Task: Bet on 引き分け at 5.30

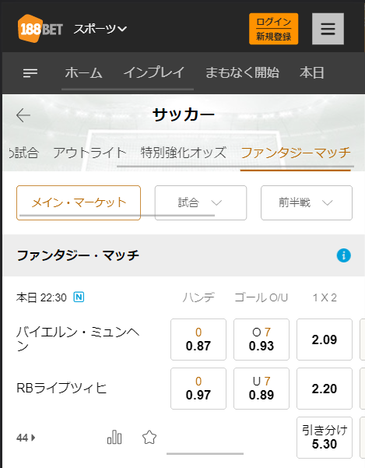Action: pos(325,438)
